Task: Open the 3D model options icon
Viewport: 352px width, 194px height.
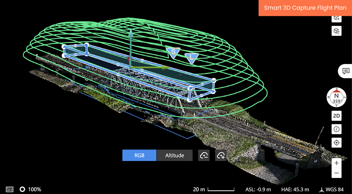Action: (337, 31)
